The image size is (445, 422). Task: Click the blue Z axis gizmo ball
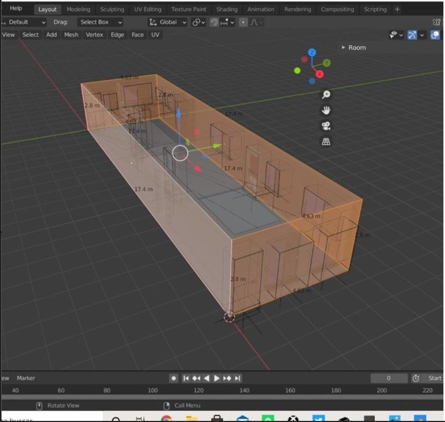pos(312,53)
